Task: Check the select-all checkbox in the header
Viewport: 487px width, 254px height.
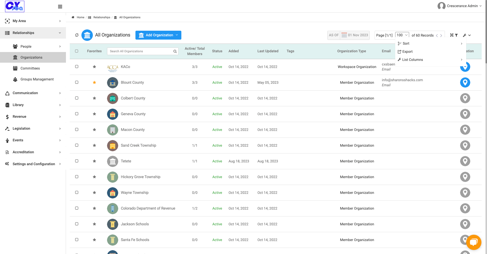Action: (x=77, y=51)
